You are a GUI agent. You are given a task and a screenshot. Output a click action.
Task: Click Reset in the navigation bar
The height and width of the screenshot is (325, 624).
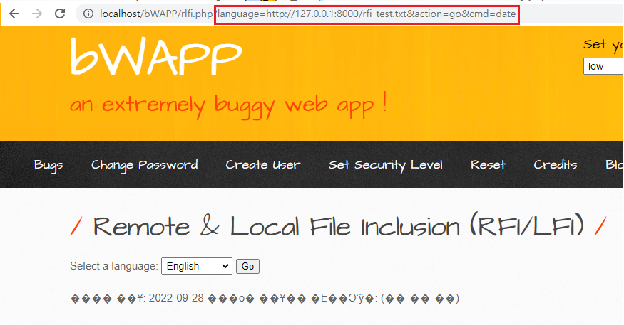[x=488, y=165]
